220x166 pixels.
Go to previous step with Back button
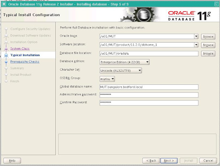click(x=151, y=161)
